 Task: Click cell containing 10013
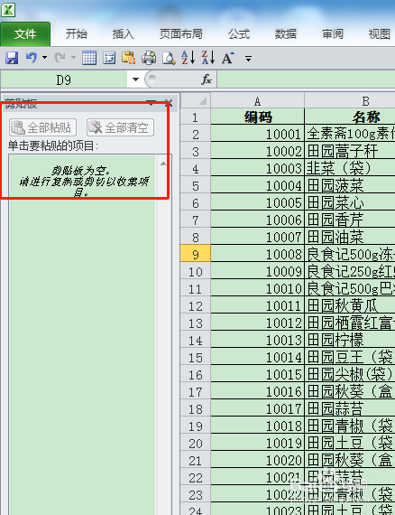pyautogui.click(x=257, y=340)
